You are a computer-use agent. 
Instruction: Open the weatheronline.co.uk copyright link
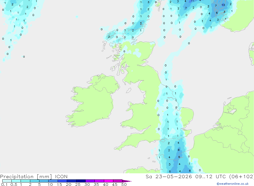(233, 184)
